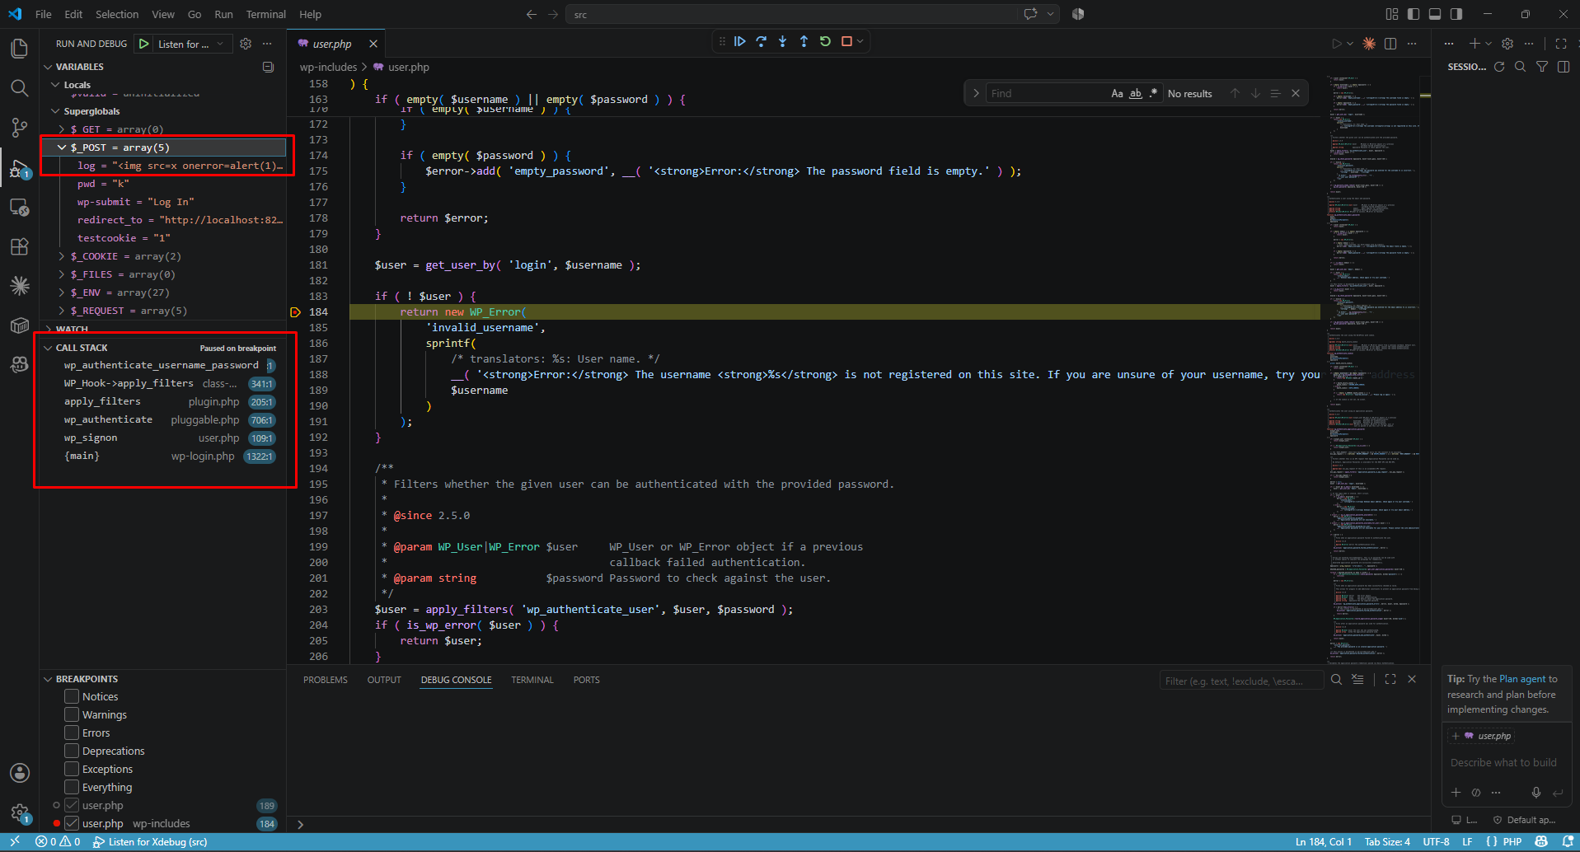
Task: Open the Explorer view in activity bar
Action: click(x=19, y=49)
